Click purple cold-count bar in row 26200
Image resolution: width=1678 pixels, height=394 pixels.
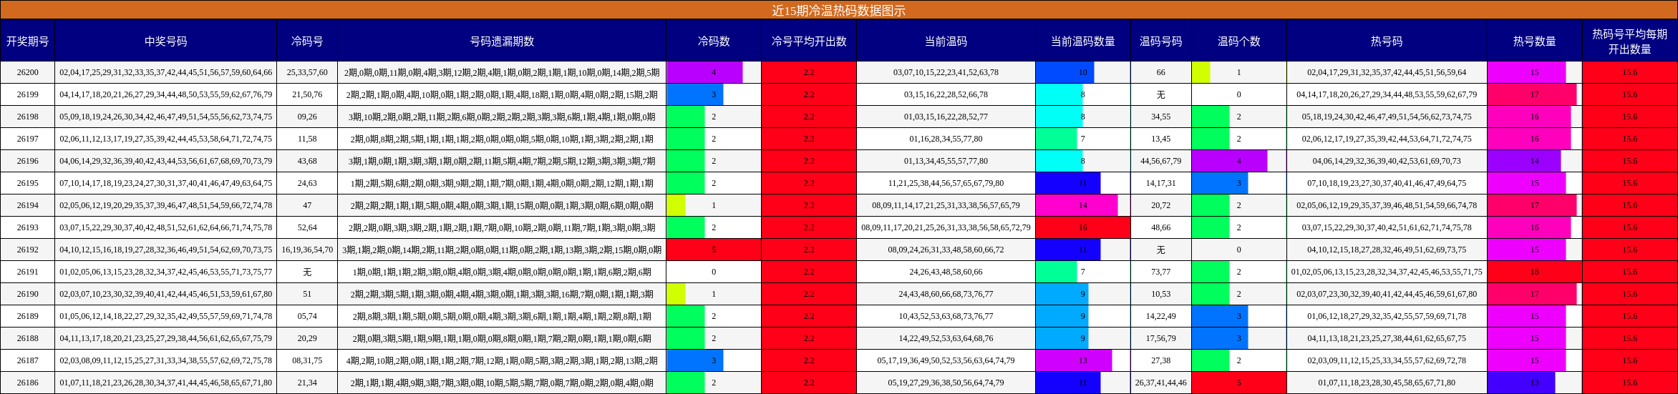[x=705, y=72]
